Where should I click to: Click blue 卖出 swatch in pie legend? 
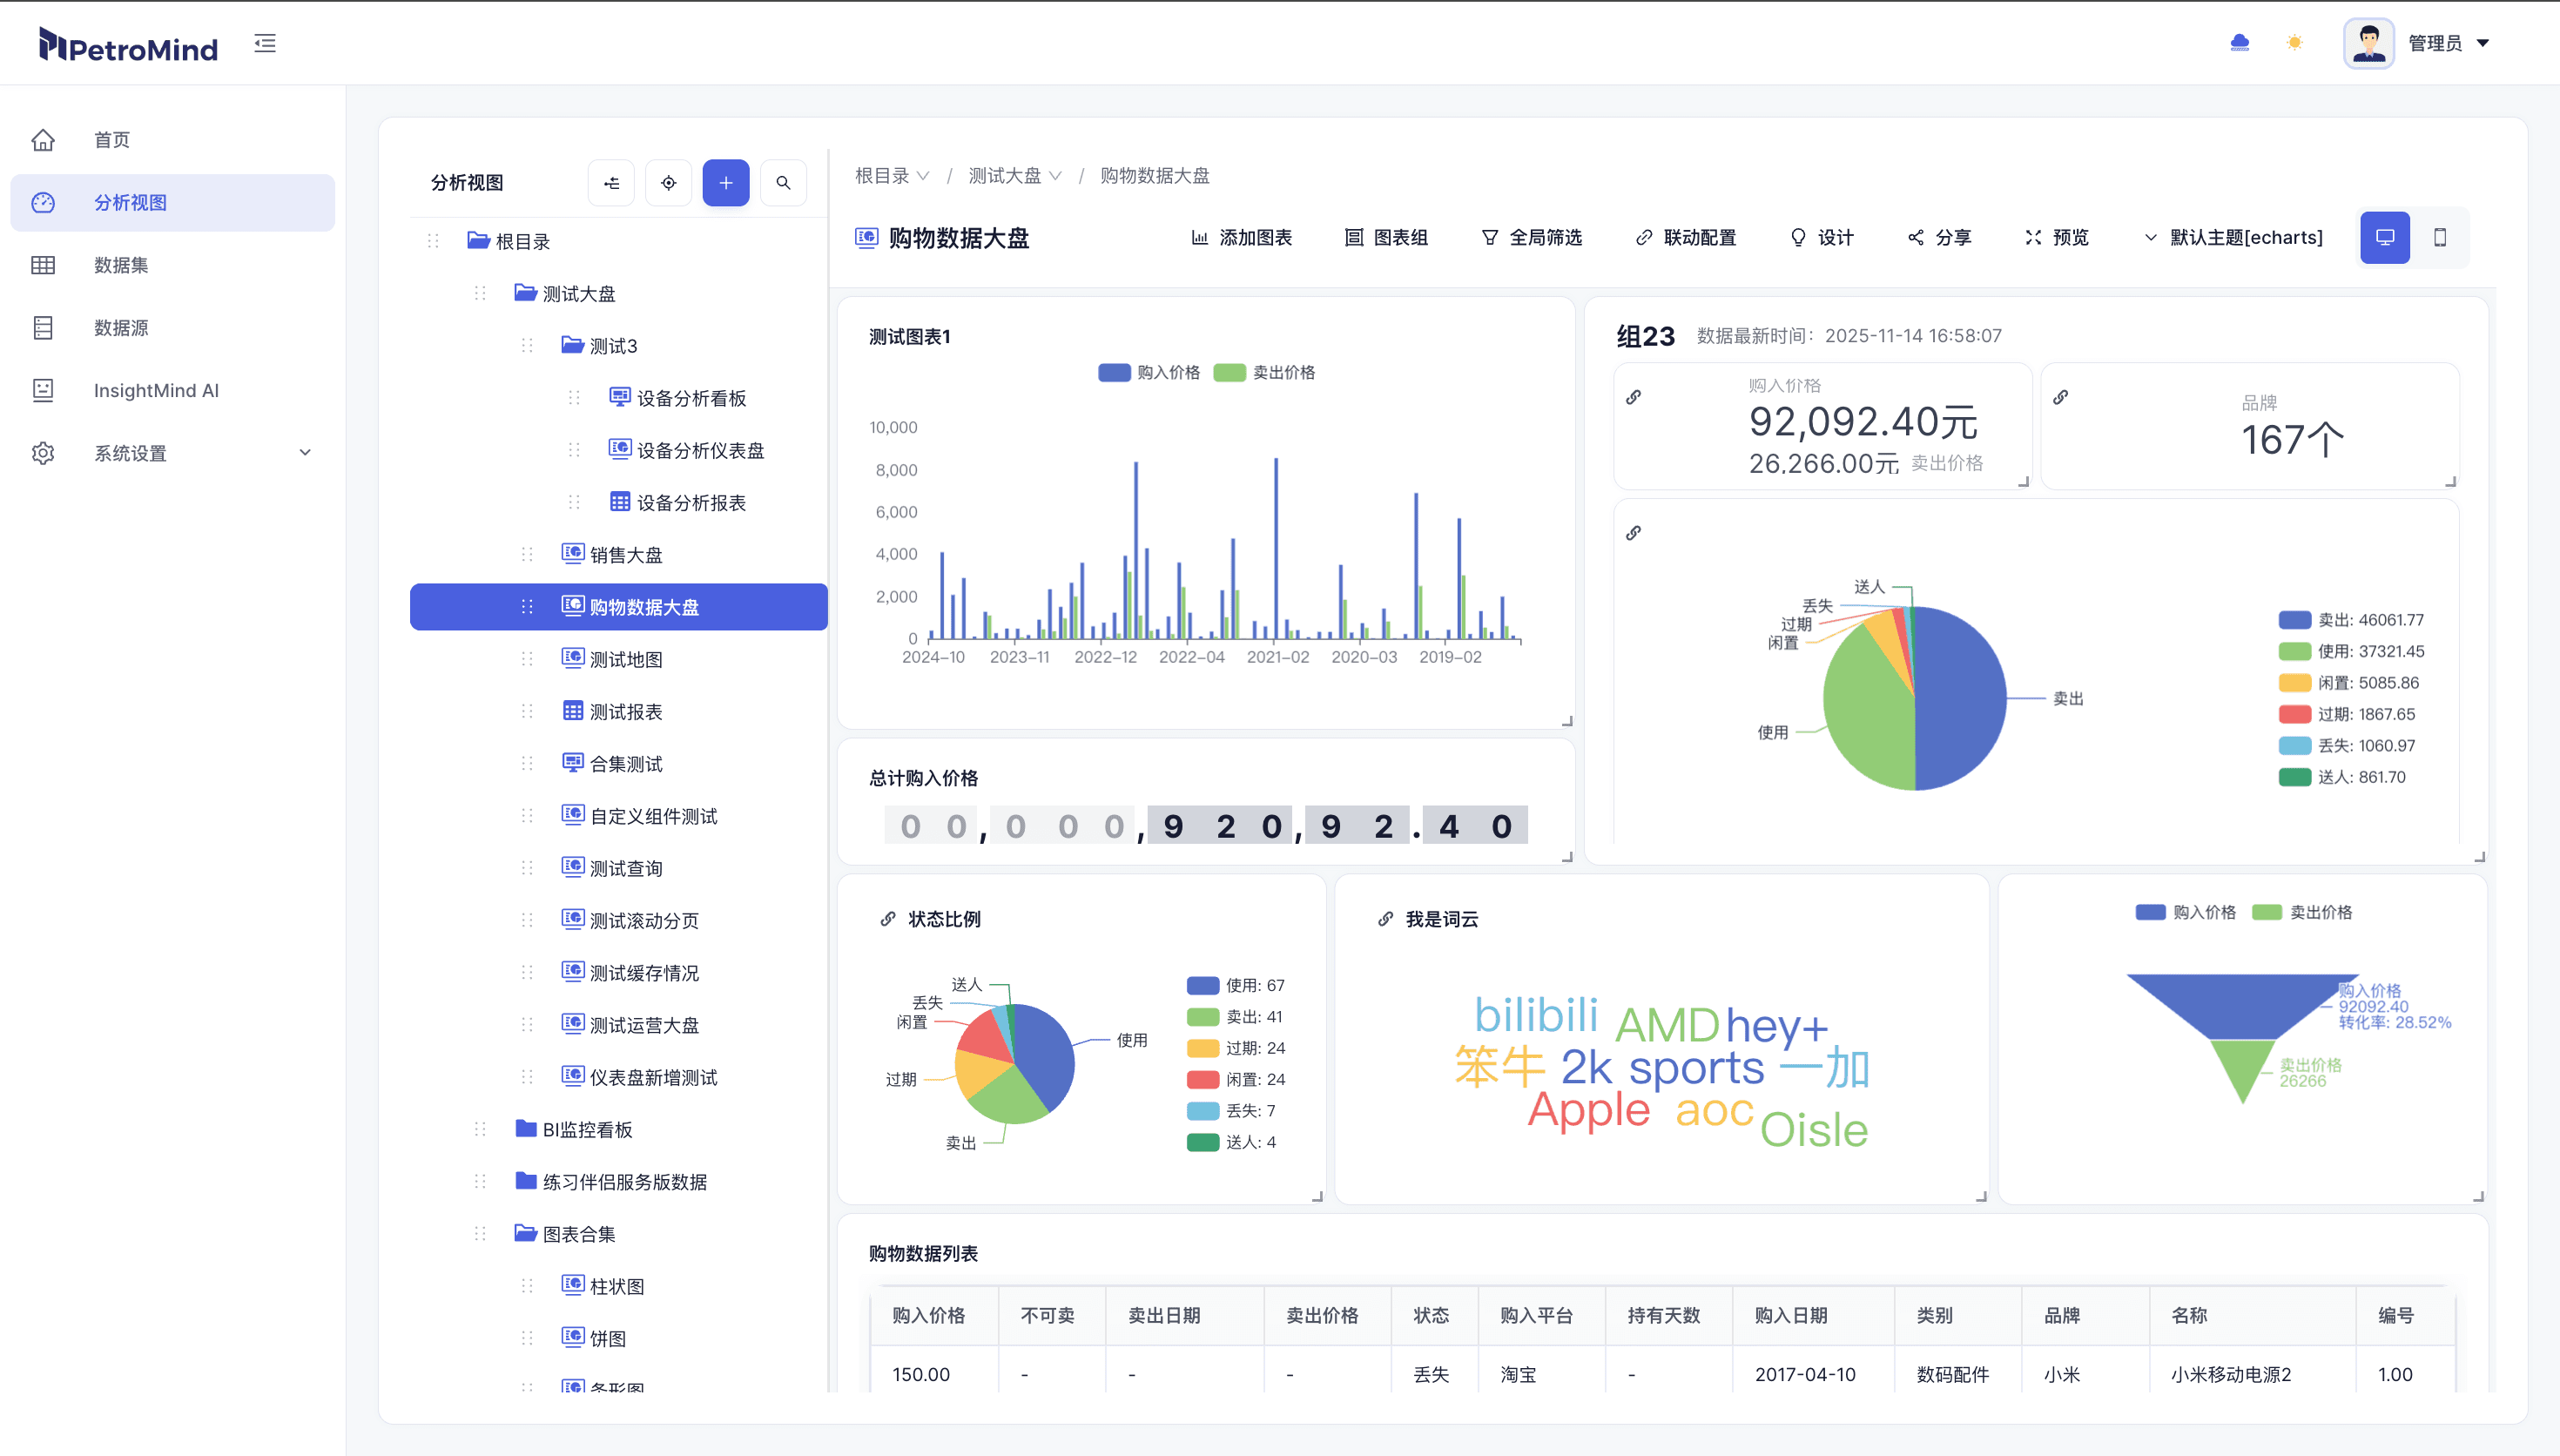coord(2294,620)
